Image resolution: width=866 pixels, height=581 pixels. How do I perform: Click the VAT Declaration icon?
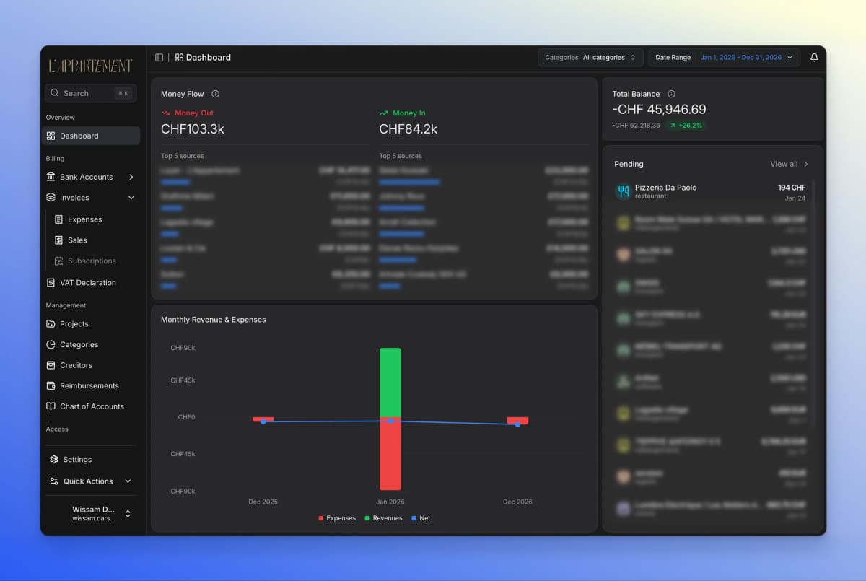pos(51,283)
